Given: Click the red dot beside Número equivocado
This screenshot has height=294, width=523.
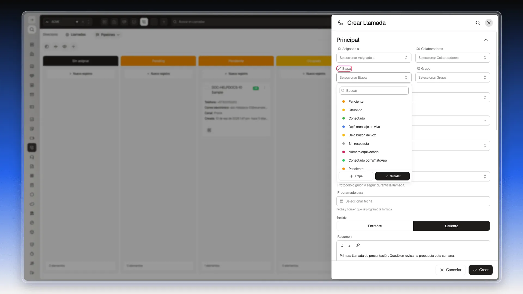Looking at the screenshot, I should point(343,152).
